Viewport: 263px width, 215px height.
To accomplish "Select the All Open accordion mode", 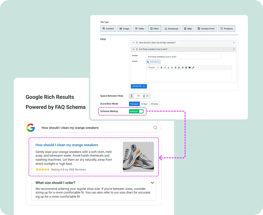I will [144, 104].
